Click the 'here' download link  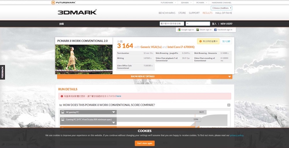(119, 96)
